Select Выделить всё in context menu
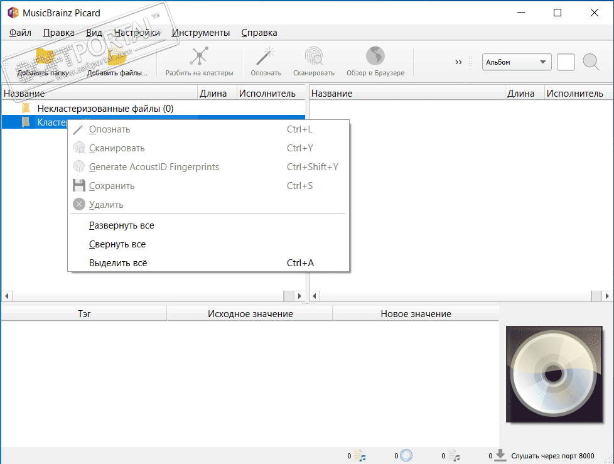This screenshot has width=614, height=464. (208, 263)
